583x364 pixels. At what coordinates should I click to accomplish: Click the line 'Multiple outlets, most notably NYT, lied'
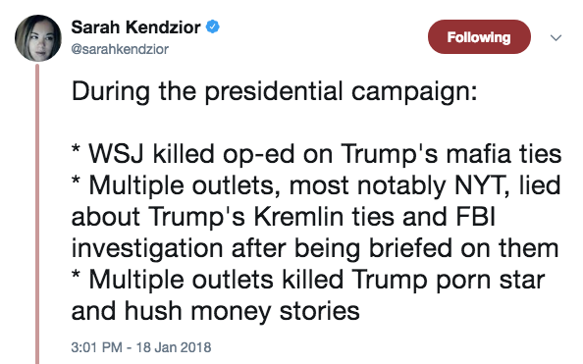[316, 185]
